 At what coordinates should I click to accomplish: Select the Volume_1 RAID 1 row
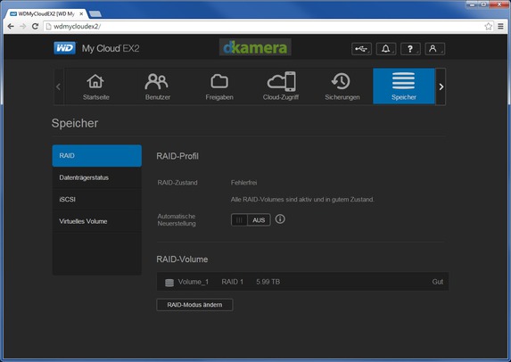302,282
